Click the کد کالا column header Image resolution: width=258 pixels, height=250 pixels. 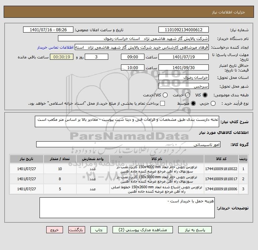click(x=221, y=159)
